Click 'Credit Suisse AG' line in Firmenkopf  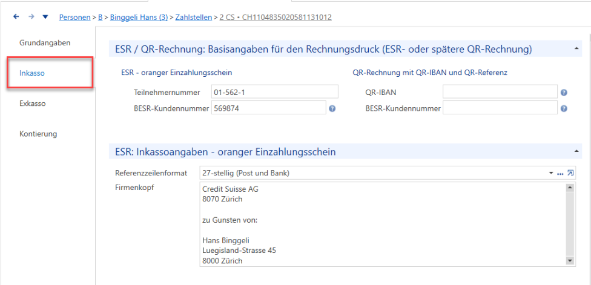[x=230, y=189]
